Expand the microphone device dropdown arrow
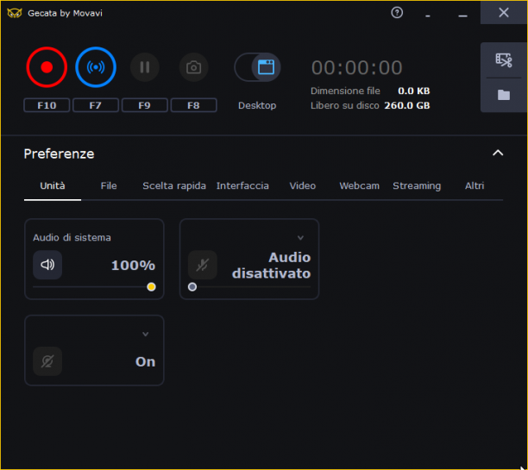The image size is (528, 470). tap(300, 238)
